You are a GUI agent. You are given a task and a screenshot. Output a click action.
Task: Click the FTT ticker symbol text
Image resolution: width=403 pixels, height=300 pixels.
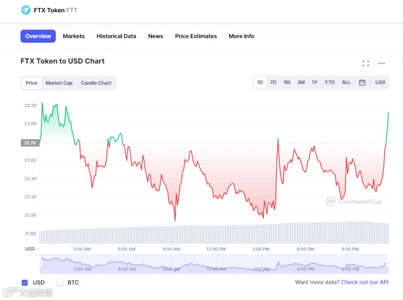point(72,10)
